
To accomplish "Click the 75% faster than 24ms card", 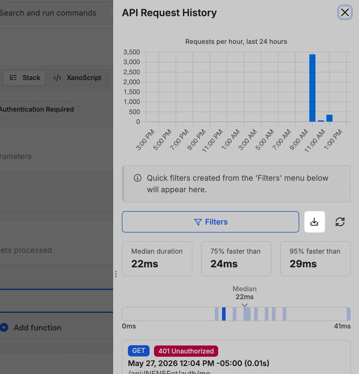I will 236,259.
